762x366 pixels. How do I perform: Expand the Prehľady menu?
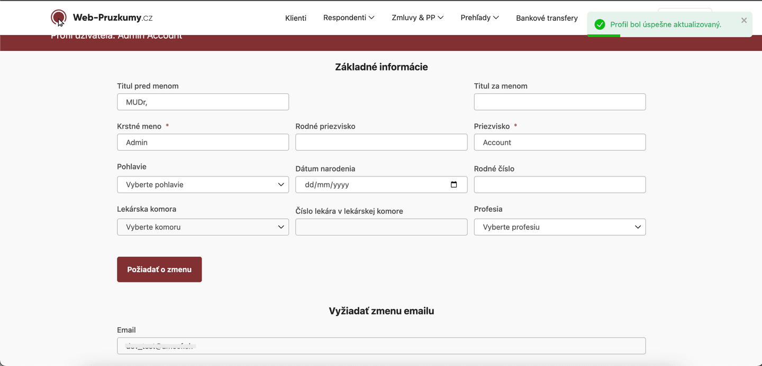click(x=480, y=17)
